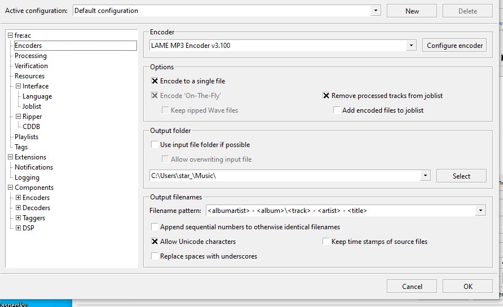The height and width of the screenshot is (307, 503).
Task: Collapse the fre:ac tree node
Action: tap(11, 35)
